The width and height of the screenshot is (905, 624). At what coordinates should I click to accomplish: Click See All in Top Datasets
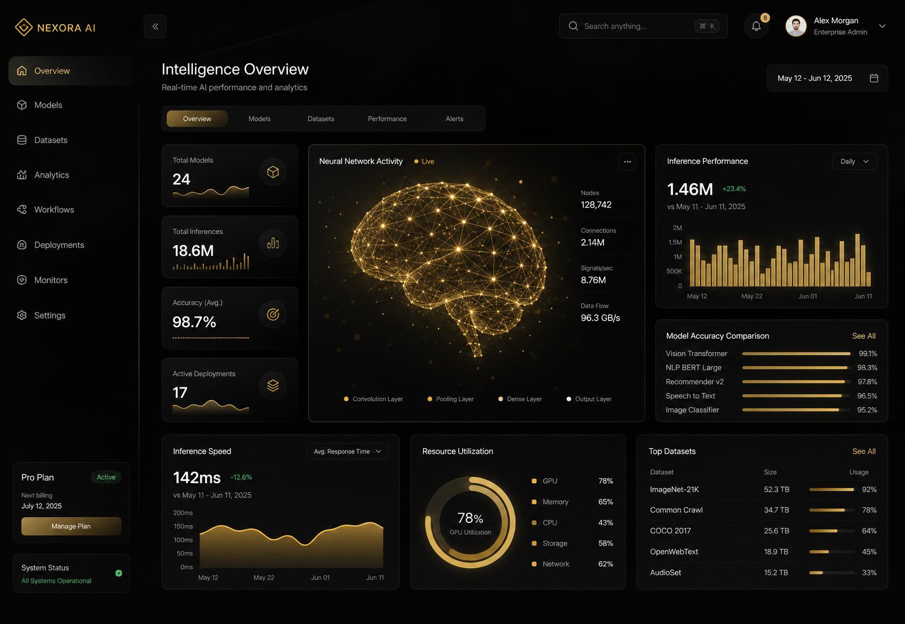864,451
